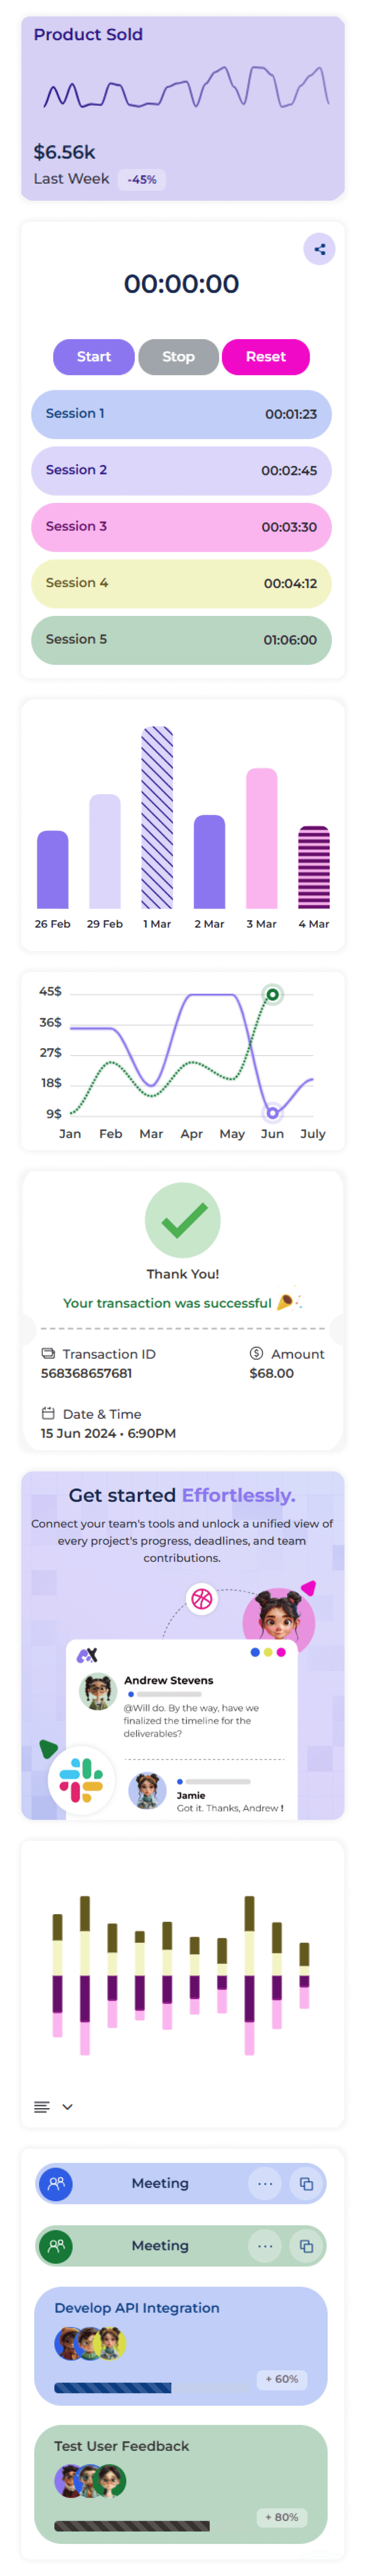Select the Session 1 row
Image resolution: width=366 pixels, height=2576 pixels.
(x=181, y=414)
